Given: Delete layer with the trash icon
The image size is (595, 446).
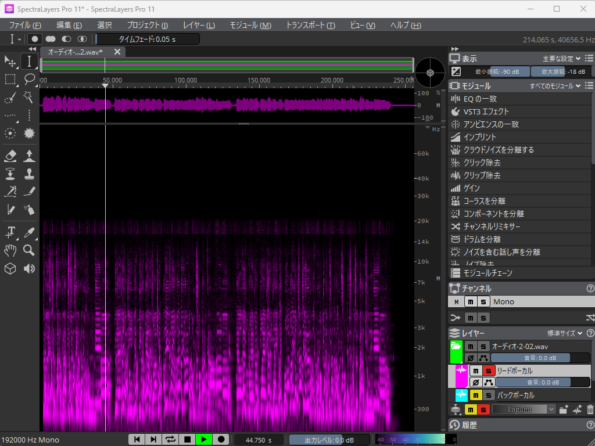Looking at the screenshot, I should tap(590, 409).
